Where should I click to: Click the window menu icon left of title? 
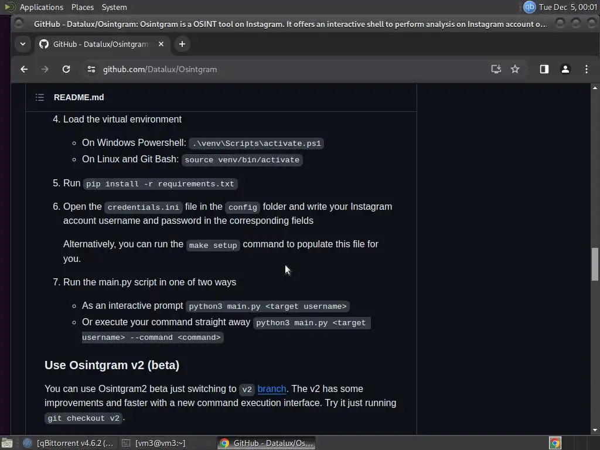[x=18, y=23]
